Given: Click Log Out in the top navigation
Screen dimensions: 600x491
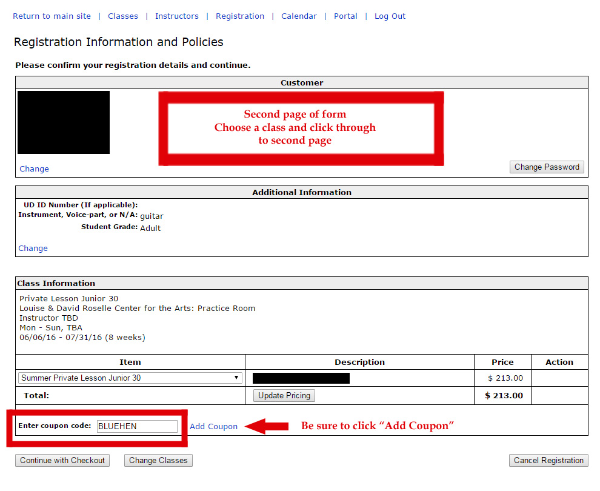Looking at the screenshot, I should [390, 16].
